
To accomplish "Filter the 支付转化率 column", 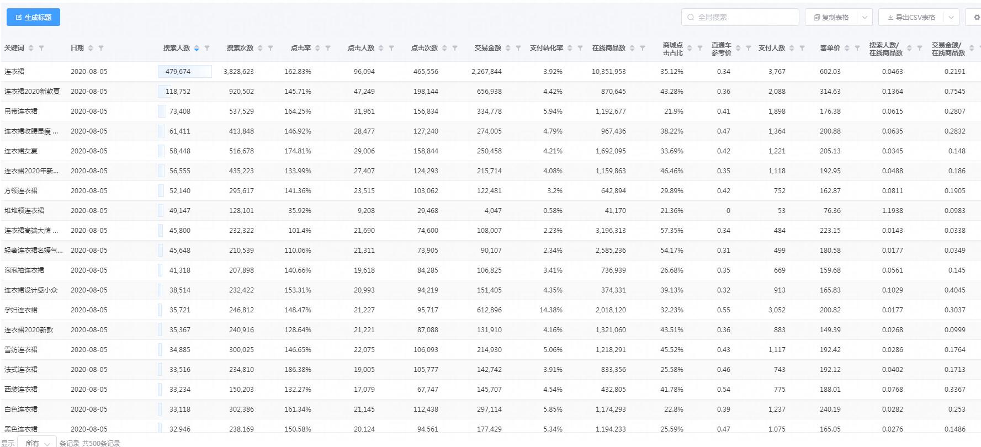I will [580, 48].
